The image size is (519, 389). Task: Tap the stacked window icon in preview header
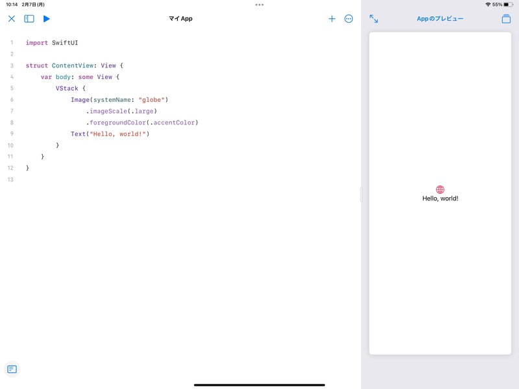click(506, 19)
